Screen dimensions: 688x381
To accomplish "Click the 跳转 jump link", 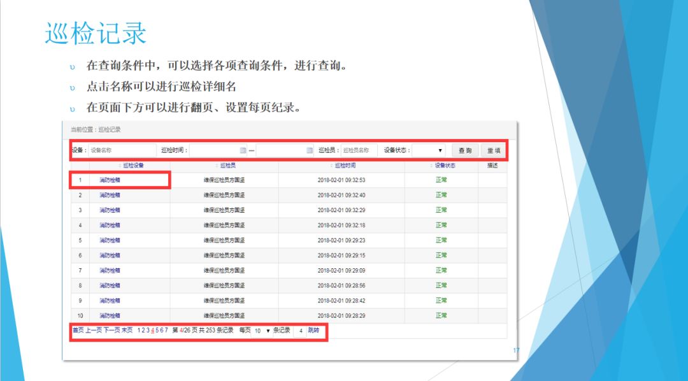I will pos(313,331).
